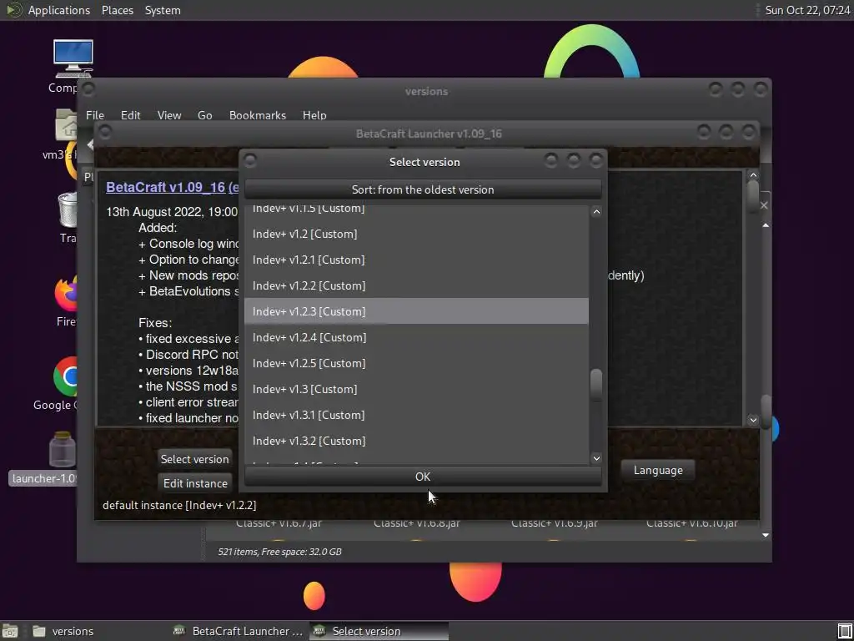Click version list scroll-down arrow
This screenshot has height=641, width=854.
[x=595, y=458]
